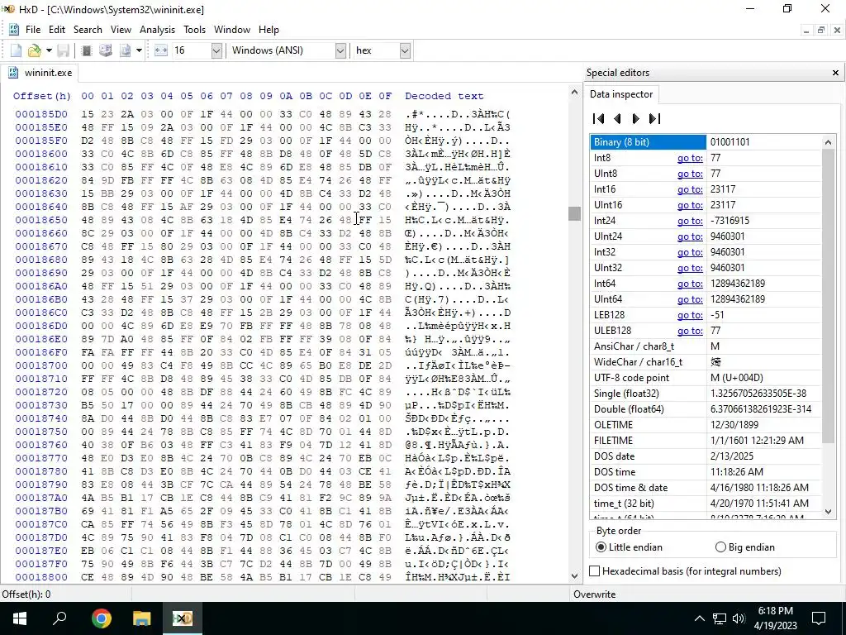Click go to link for UInt16
The width and height of the screenshot is (846, 635).
pos(690,205)
